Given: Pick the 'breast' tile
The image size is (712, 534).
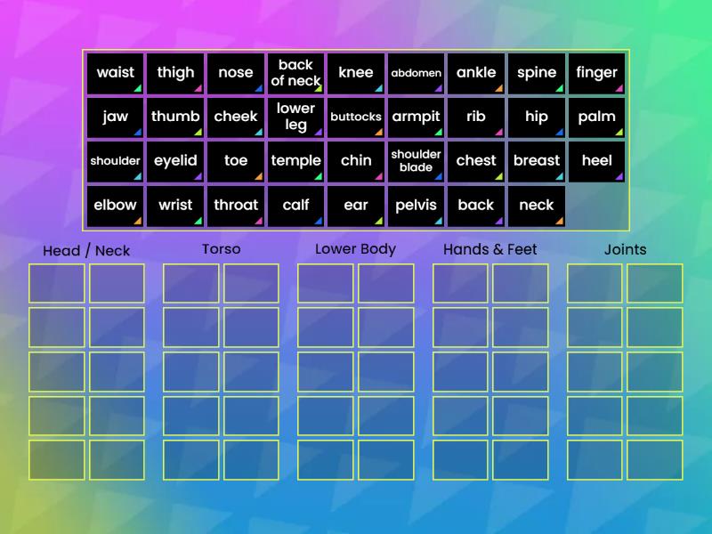Looking at the screenshot, I should coord(537,162).
